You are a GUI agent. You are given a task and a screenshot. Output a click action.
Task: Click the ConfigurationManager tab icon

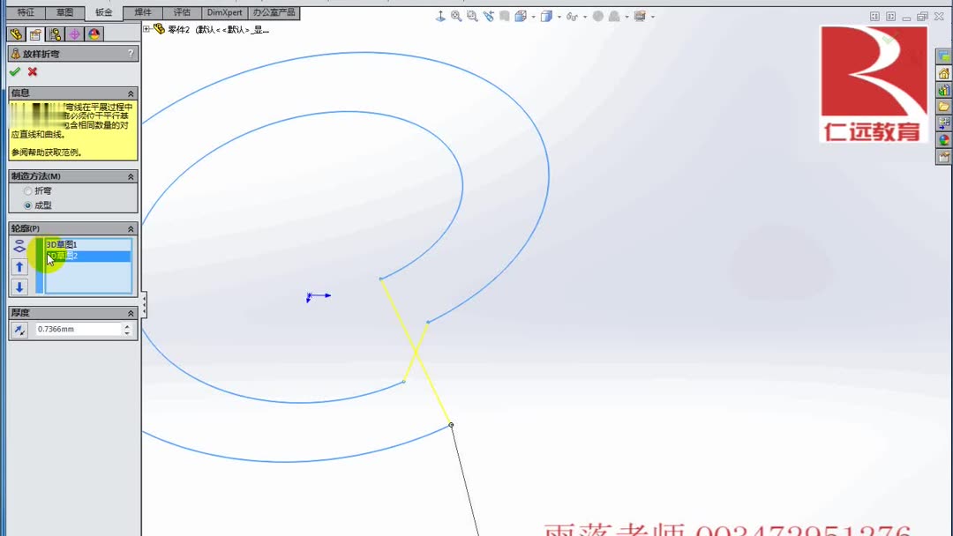55,33
